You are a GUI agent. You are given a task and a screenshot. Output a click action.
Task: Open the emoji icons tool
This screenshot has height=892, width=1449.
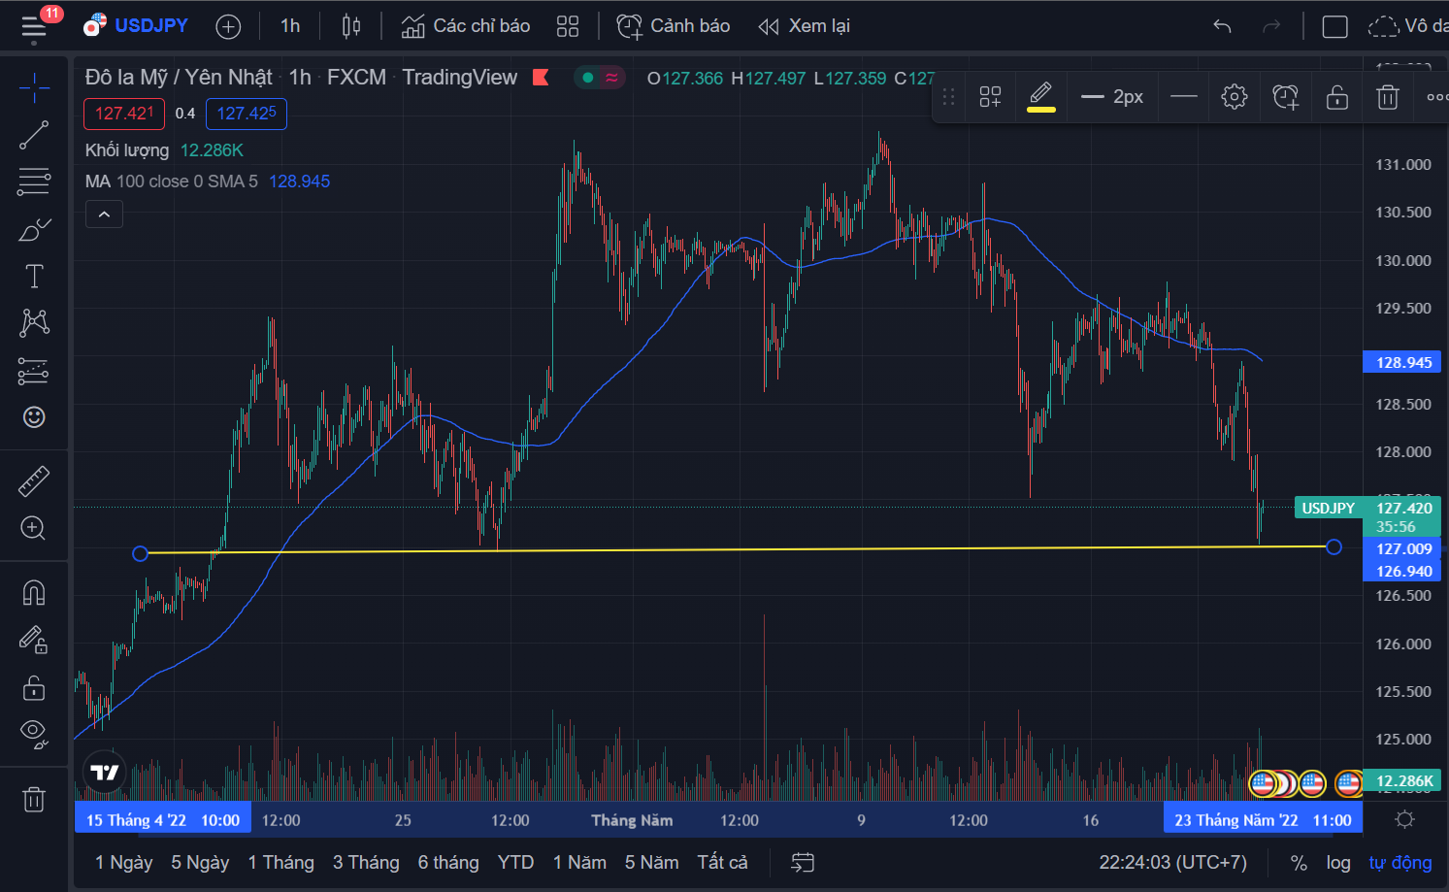tap(34, 417)
